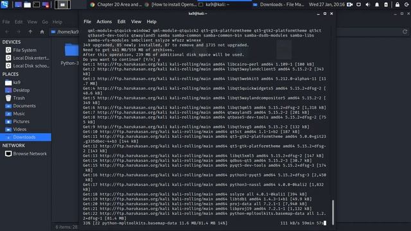Open terminal View menu
The image size is (411, 231).
point(136,22)
